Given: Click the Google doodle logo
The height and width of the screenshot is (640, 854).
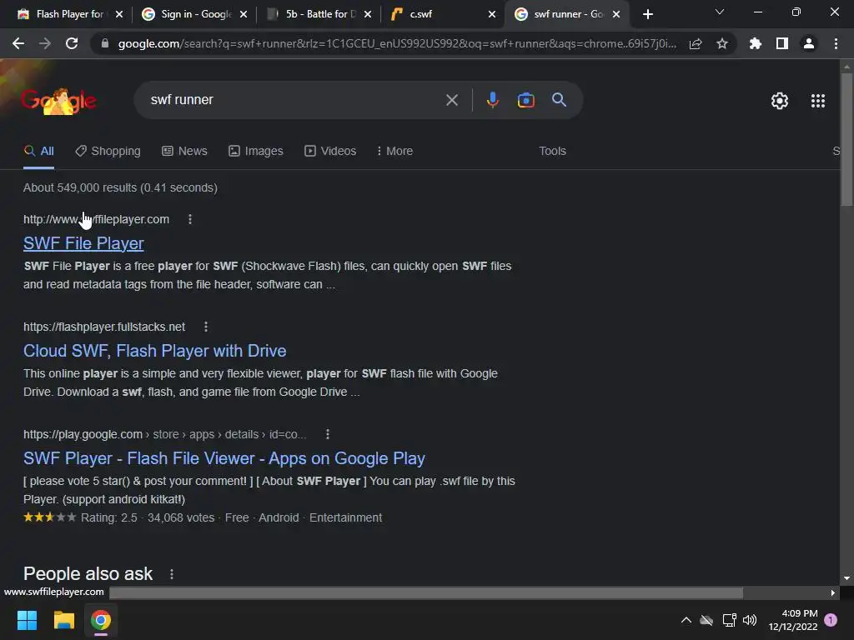Looking at the screenshot, I should click(59, 101).
